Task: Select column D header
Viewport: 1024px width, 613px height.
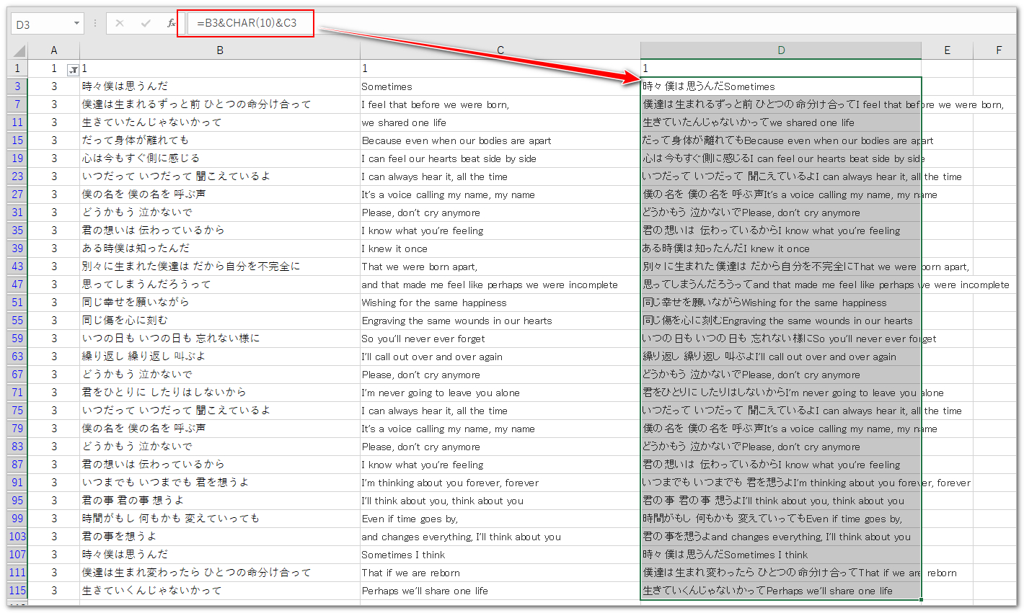Action: [781, 50]
